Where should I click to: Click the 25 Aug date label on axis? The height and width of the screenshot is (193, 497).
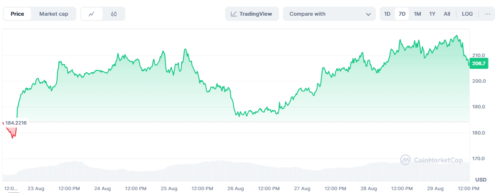(169, 189)
